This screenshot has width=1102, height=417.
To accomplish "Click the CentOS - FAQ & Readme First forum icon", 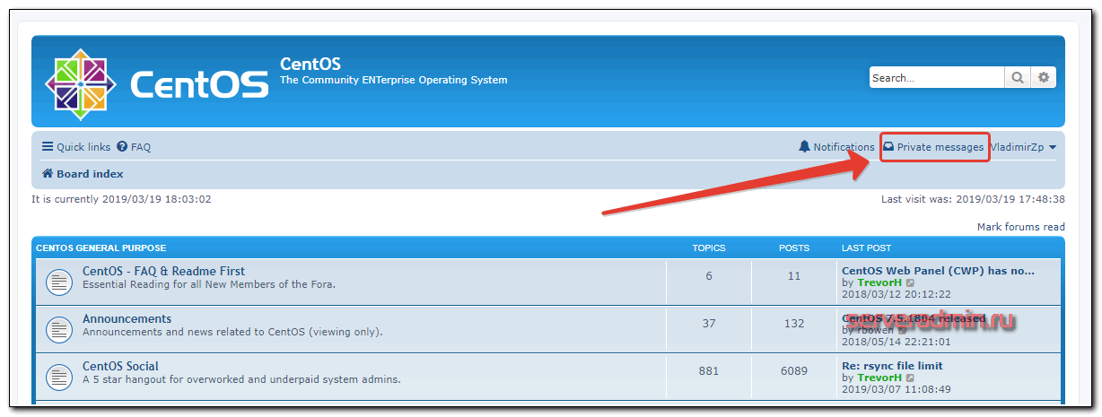I will (x=58, y=282).
